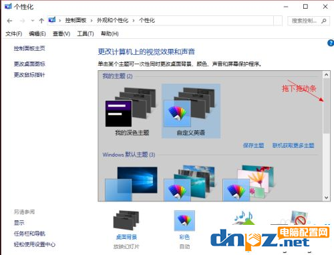Expand the chevron after 控制面板 breadcrumb
The width and height of the screenshot is (334, 255).
coord(92,21)
